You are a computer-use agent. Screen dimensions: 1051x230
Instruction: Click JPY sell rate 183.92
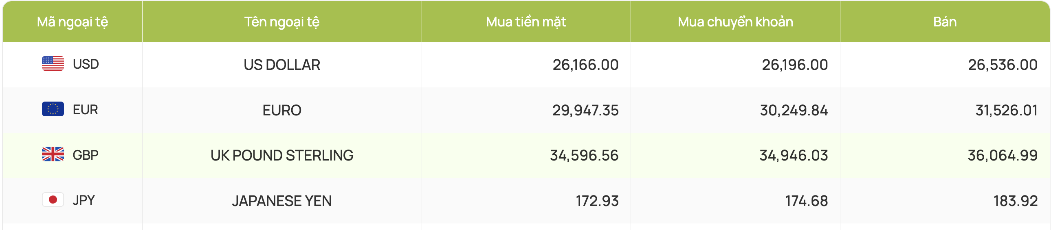(1016, 201)
